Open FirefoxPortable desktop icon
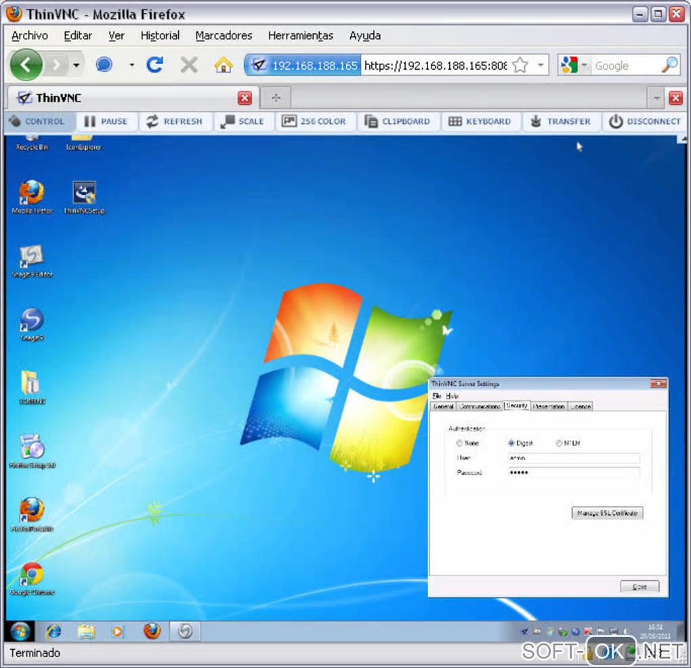 32,515
